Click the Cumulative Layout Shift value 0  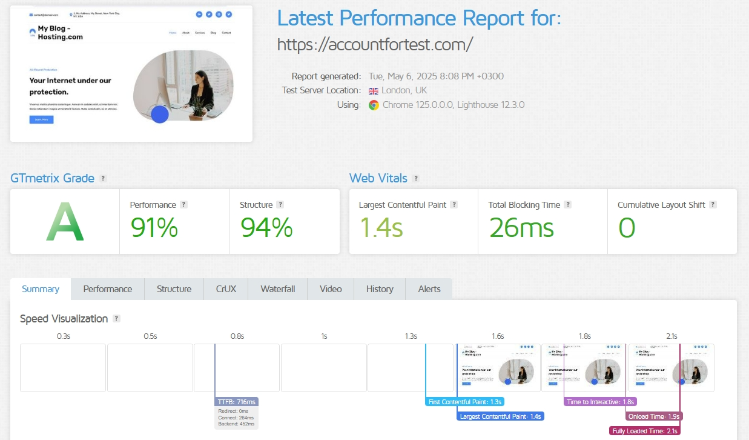point(627,228)
